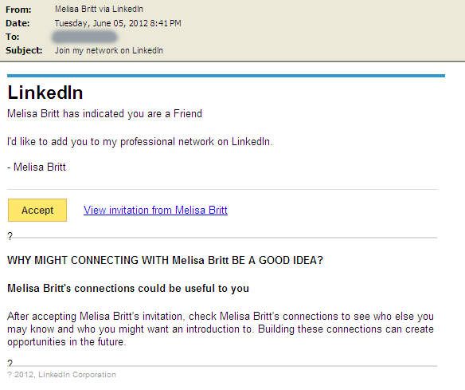The image size is (465, 390).
Task: Click WHY MIGHT CONNECTING heading
Action: [165, 260]
